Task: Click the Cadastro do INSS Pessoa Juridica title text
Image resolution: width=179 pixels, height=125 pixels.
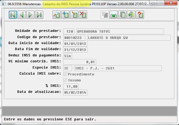Action: click(x=67, y=4)
